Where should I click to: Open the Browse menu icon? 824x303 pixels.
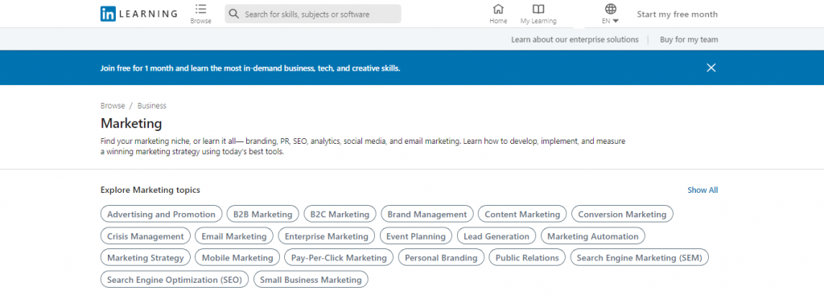point(200,10)
